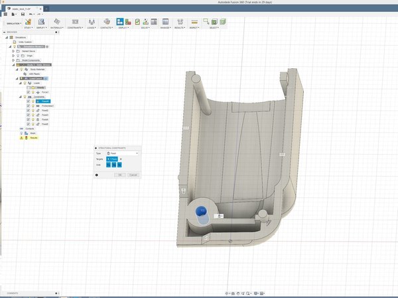The height and width of the screenshot is (298, 398).
Task: Uncheck the Force1 load checkbox
Action: pyautogui.click(x=29, y=92)
